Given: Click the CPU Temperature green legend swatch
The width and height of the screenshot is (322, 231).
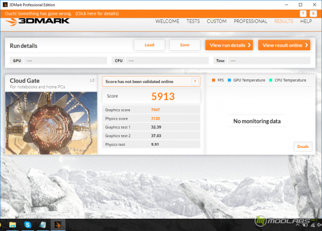Looking at the screenshot, I should (270, 80).
